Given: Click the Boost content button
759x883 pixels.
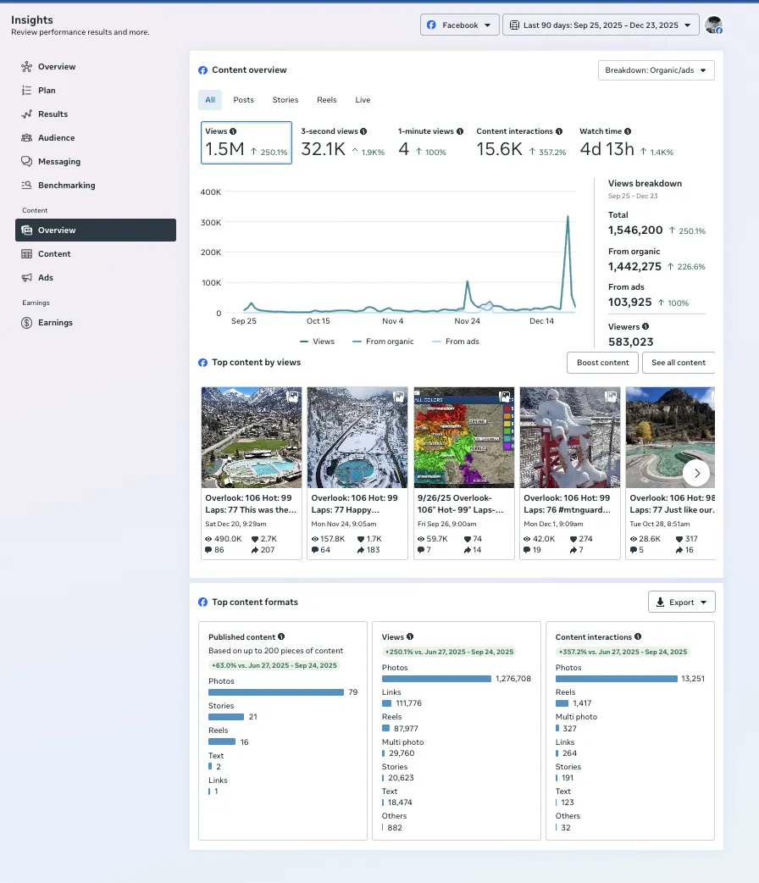Looking at the screenshot, I should (x=602, y=363).
